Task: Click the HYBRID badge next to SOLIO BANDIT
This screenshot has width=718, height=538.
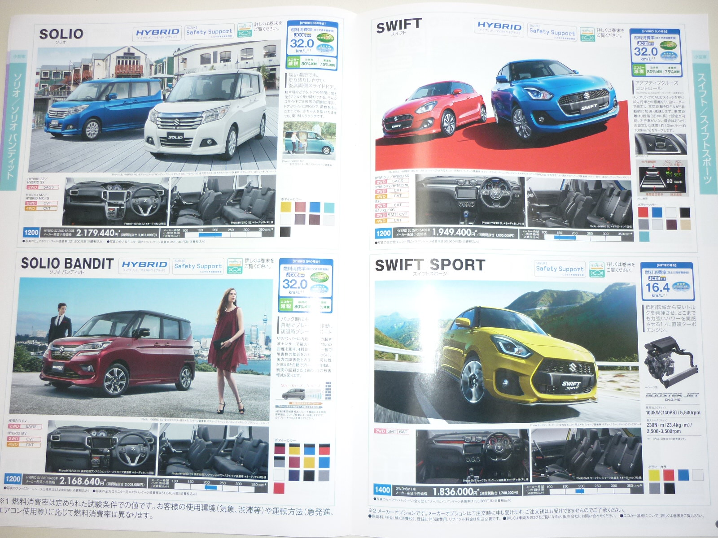Action: pyautogui.click(x=144, y=265)
